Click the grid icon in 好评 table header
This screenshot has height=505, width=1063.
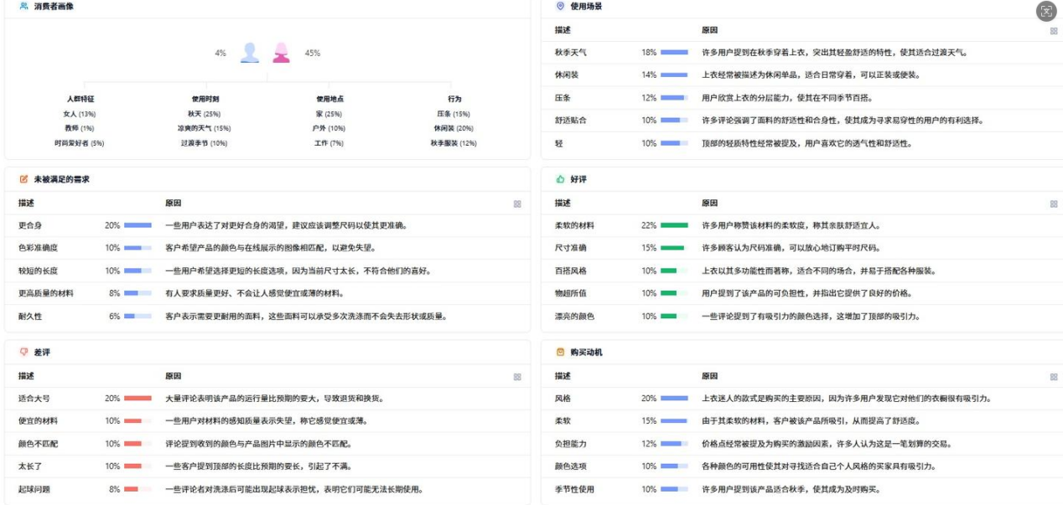(x=1053, y=204)
